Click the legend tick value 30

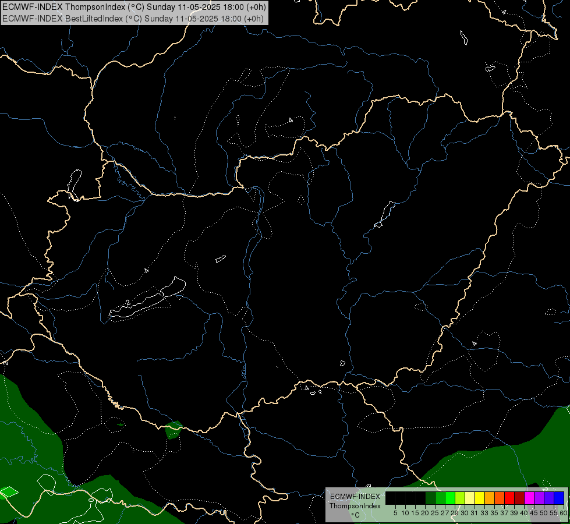click(x=464, y=513)
